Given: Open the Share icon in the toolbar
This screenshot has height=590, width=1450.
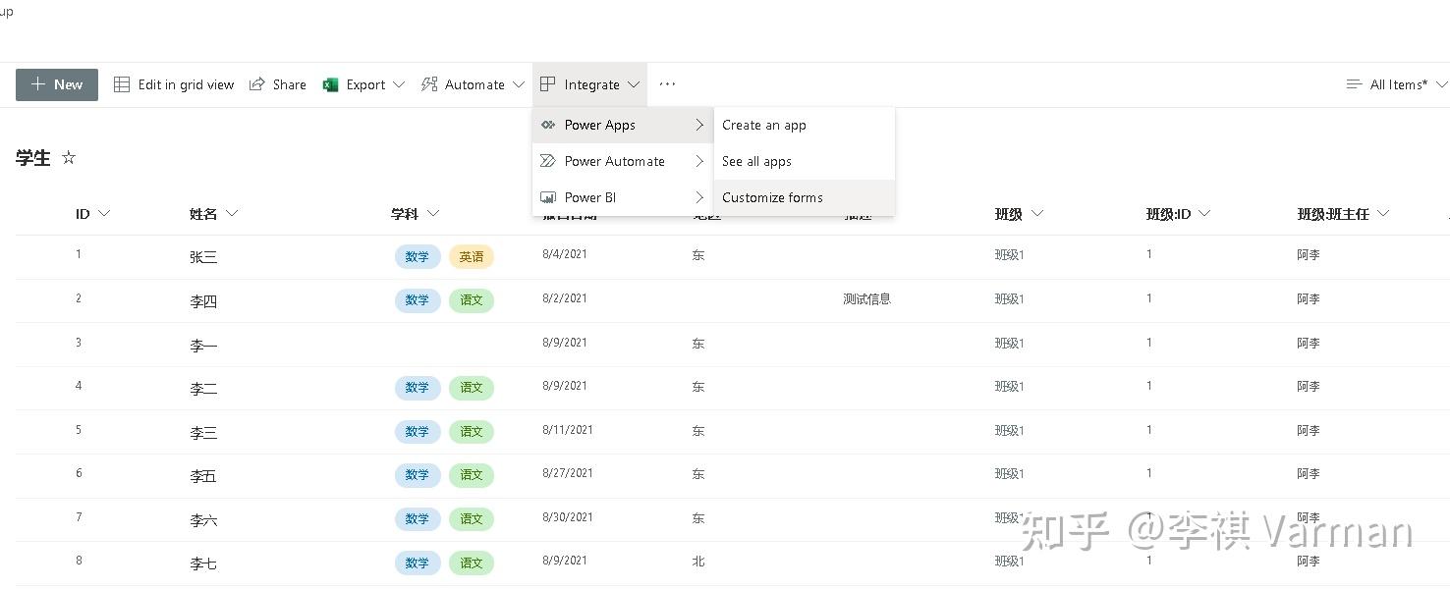Looking at the screenshot, I should [256, 84].
